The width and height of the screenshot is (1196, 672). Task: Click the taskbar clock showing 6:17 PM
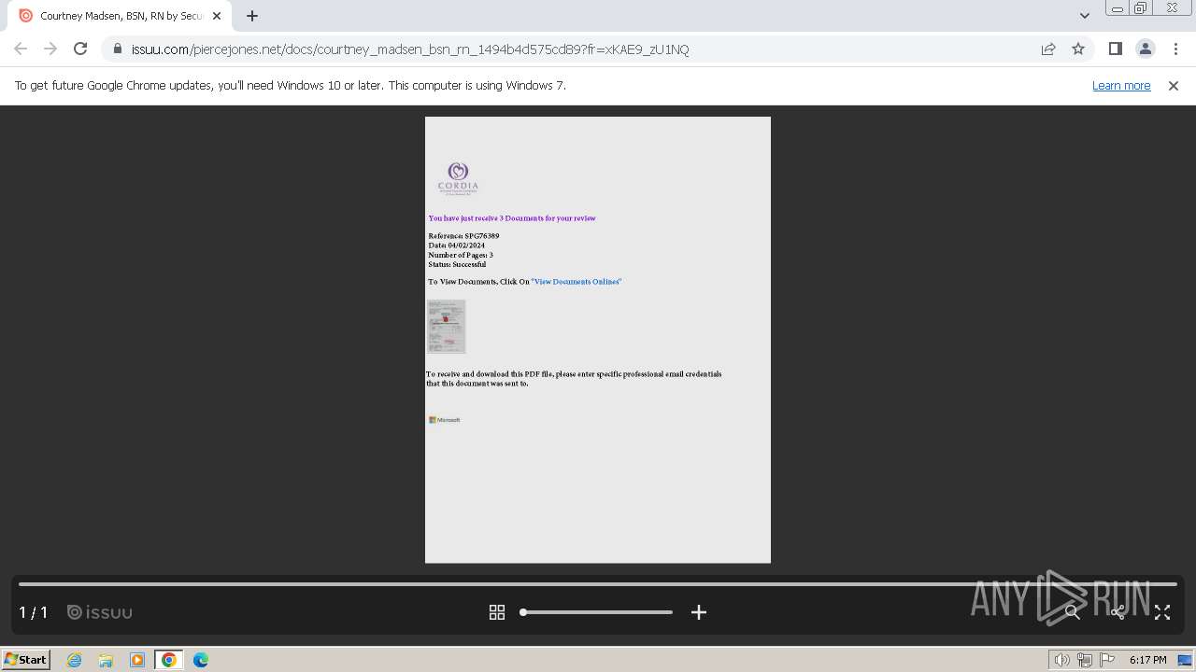click(1147, 660)
